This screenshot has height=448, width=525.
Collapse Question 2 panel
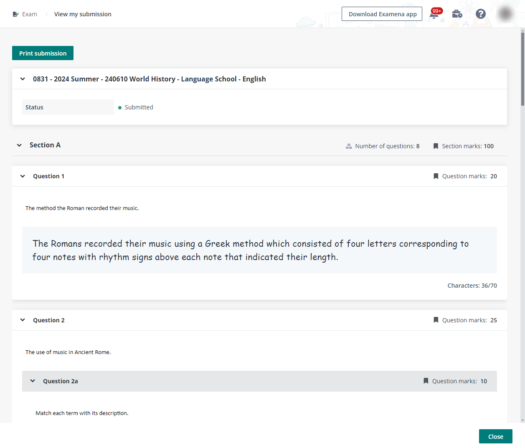point(23,320)
